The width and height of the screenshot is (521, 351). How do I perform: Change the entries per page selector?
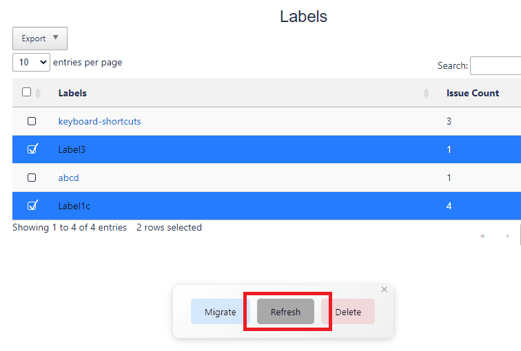click(31, 62)
